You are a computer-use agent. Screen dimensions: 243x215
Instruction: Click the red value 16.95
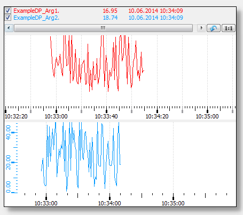point(110,11)
